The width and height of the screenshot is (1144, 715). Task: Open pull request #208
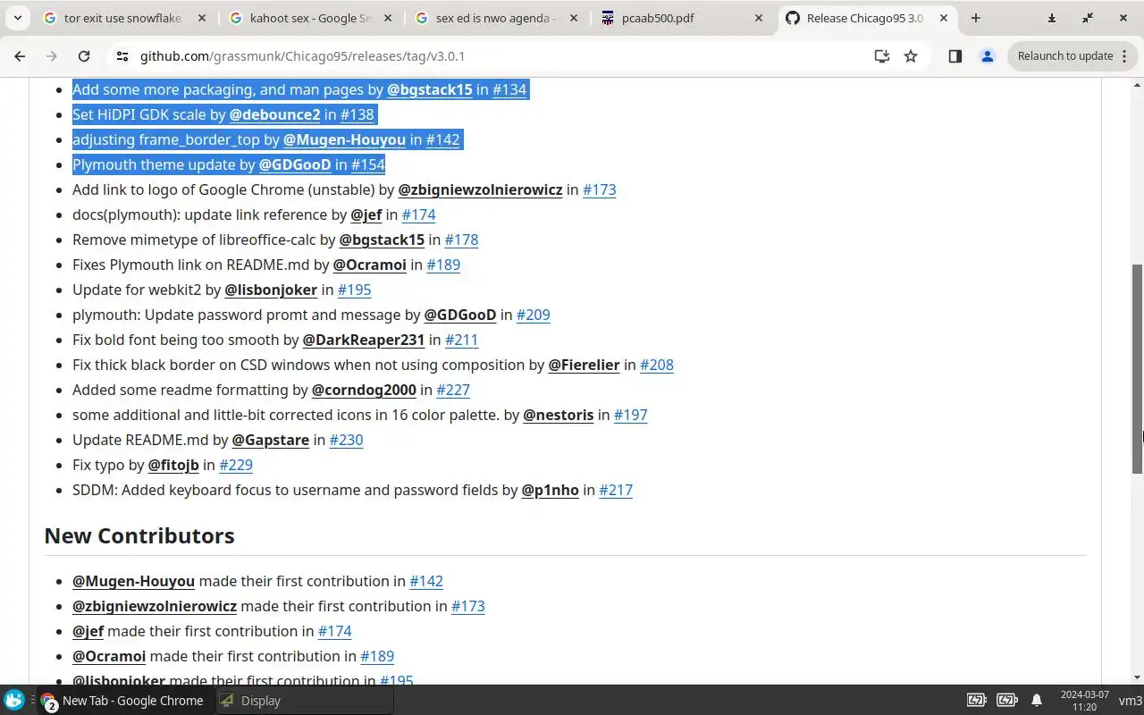click(x=657, y=365)
